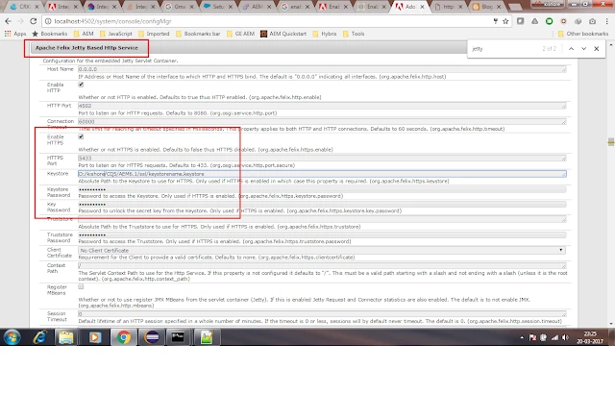Open the AEM Quickstart bookmark
Image resolution: width=615 pixels, height=419 pixels.
(283, 34)
